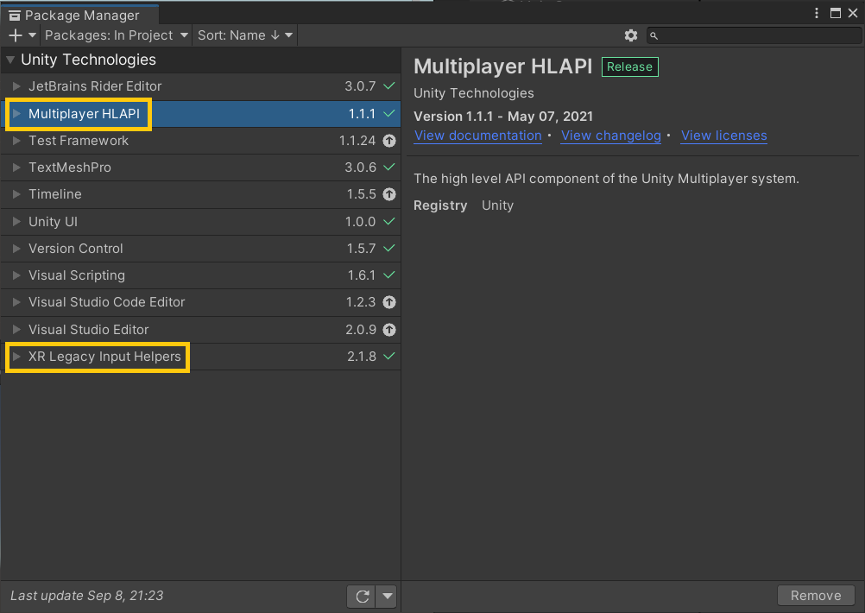The height and width of the screenshot is (613, 865).
Task: Expand the TextMeshPro row arrow
Action: tap(16, 167)
